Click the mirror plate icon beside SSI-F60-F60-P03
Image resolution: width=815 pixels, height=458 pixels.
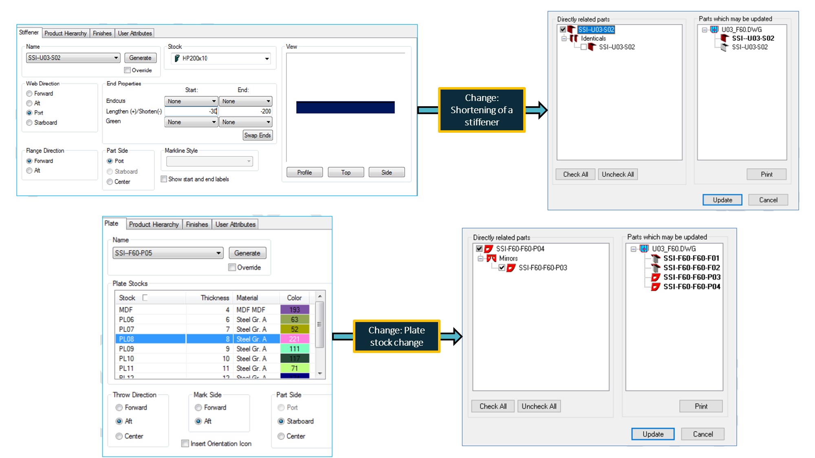pos(511,268)
